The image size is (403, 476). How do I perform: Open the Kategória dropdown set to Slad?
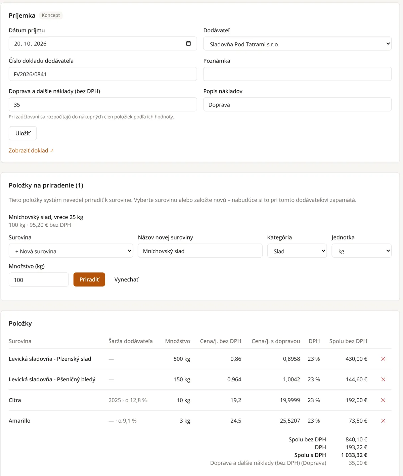point(297,251)
